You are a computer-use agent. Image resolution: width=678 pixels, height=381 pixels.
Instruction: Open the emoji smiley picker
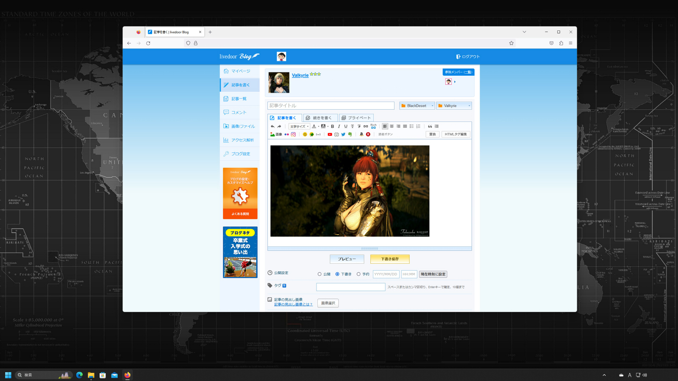[x=305, y=134]
